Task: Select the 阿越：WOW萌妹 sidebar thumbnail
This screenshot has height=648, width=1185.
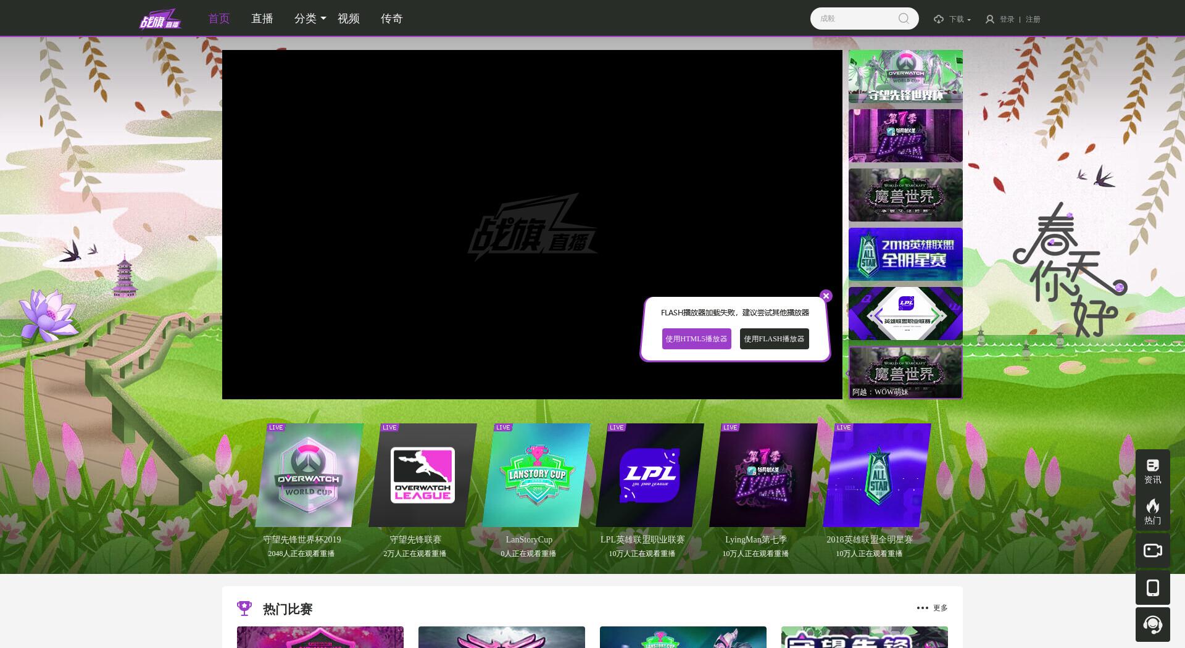Action: (905, 373)
